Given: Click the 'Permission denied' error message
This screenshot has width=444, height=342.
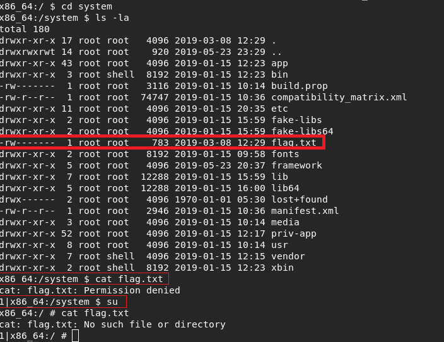Looking at the screenshot, I should point(132,290).
